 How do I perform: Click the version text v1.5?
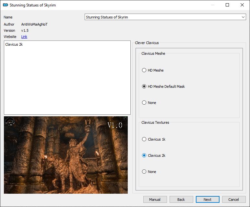point(25,30)
